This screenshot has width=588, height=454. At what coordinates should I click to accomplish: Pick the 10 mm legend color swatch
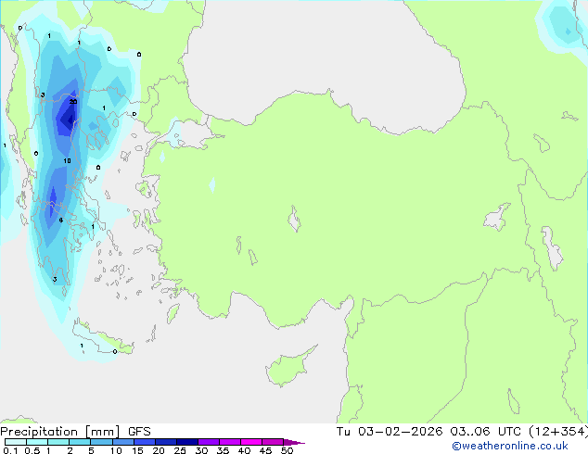[122, 442]
